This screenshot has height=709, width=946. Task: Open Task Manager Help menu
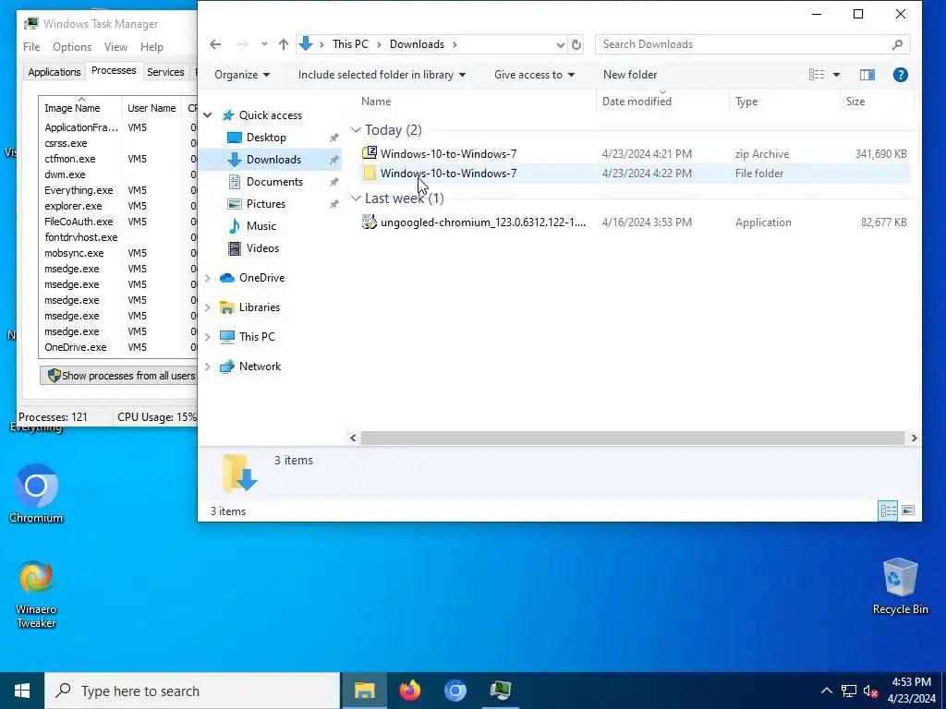coord(152,47)
